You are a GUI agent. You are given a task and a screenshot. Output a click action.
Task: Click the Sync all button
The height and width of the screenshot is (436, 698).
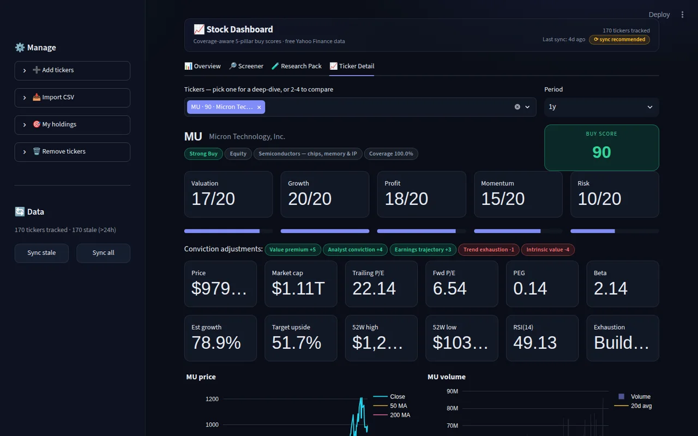[x=103, y=253]
